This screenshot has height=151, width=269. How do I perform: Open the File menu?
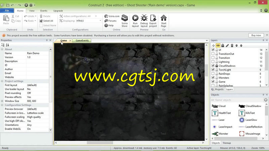(7, 11)
